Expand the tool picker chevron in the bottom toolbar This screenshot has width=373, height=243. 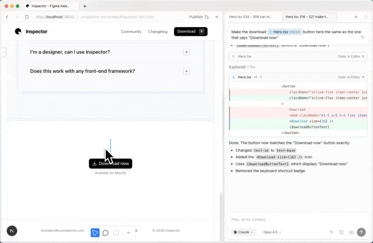tap(128, 232)
